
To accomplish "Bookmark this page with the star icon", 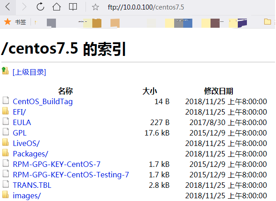I will tap(95, 7).
